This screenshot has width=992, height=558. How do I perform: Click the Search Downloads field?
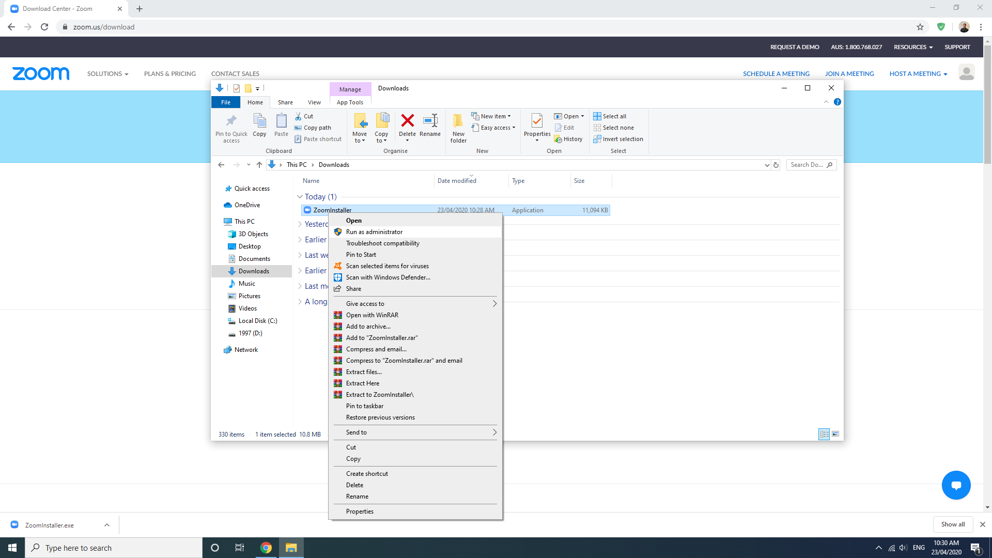[x=811, y=165]
